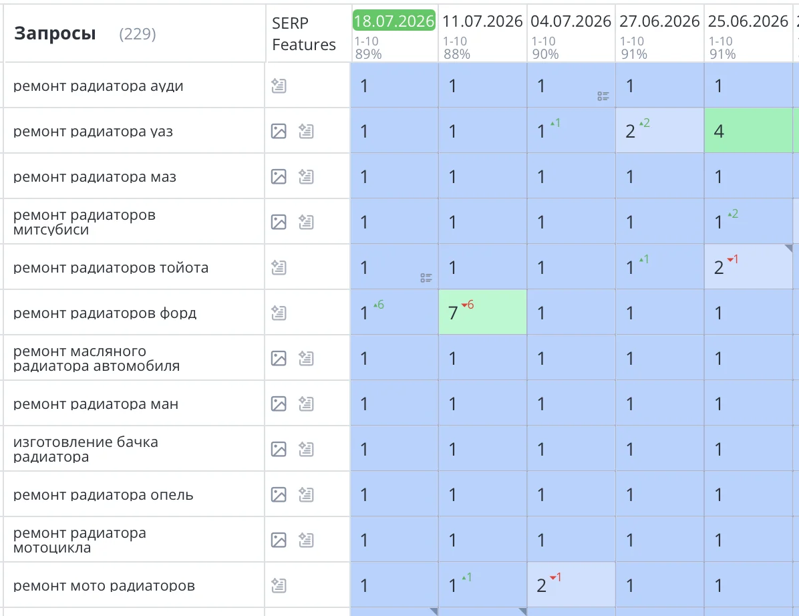The image size is (799, 616).
Task: Click тойота 27.06.2026 cell with +1 change
Action: tap(659, 267)
